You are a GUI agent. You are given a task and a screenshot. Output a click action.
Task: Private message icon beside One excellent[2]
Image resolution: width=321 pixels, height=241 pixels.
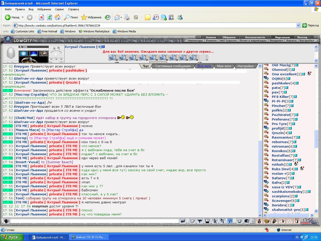pyautogui.click(x=266, y=74)
